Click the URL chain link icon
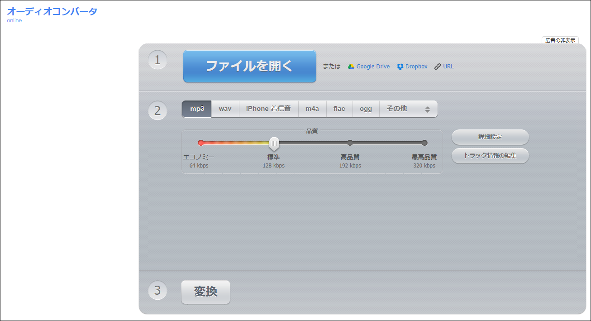 438,67
